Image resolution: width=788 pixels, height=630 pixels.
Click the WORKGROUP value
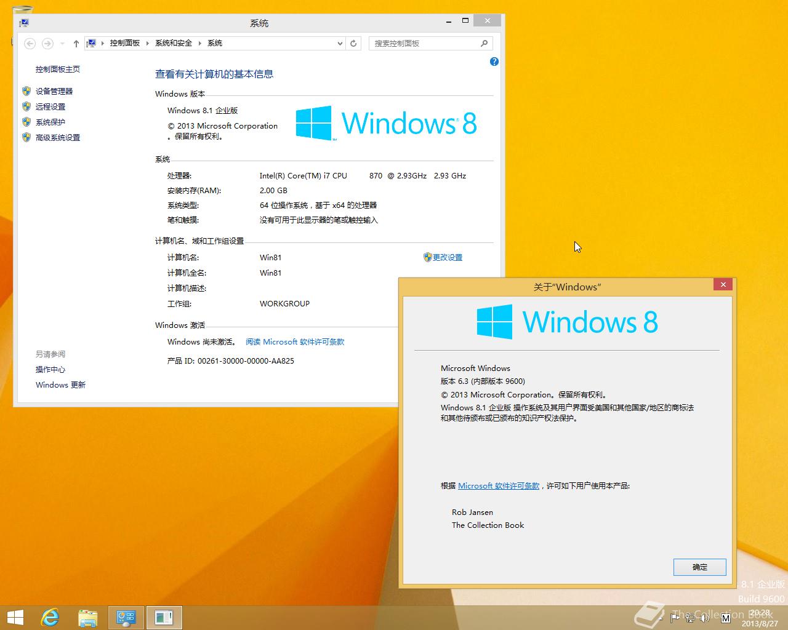tap(284, 303)
